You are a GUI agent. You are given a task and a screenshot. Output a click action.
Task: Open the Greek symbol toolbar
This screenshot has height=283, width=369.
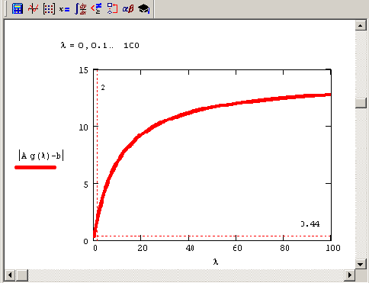[x=128, y=8]
